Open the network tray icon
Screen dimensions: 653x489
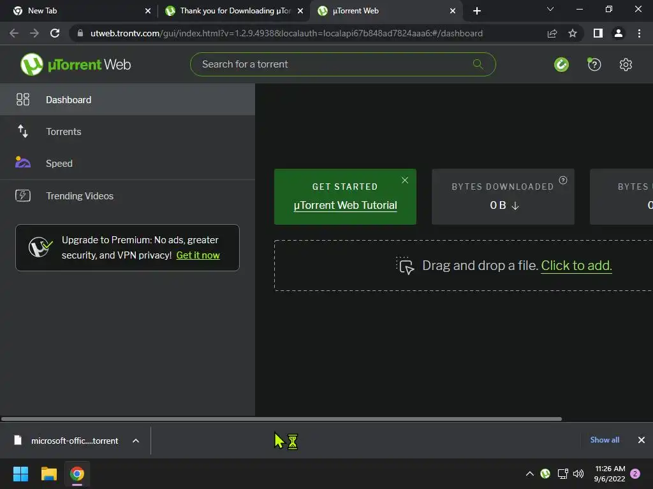pyautogui.click(x=562, y=474)
